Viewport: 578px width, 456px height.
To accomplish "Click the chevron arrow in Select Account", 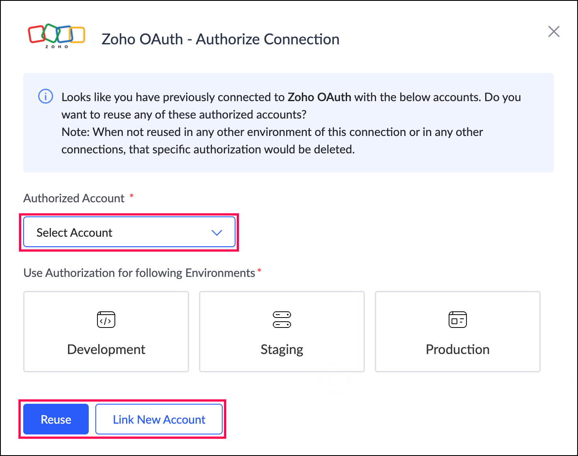I will [x=217, y=233].
